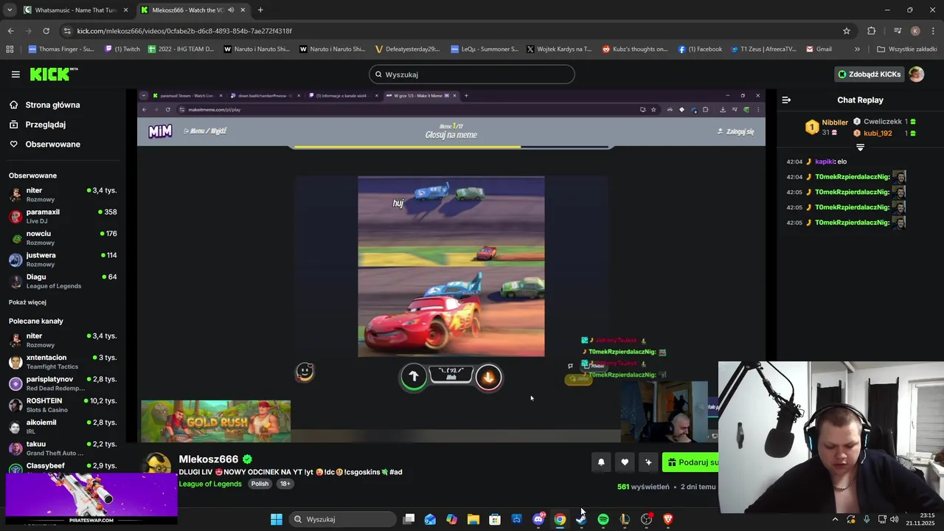
Task: Open recommended channel aikoiemil
Action: coord(63,426)
